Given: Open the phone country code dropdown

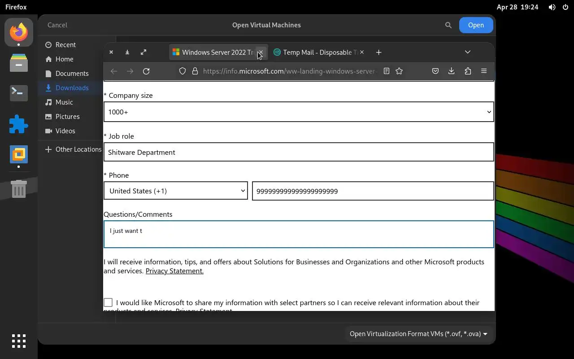Looking at the screenshot, I should (175, 191).
